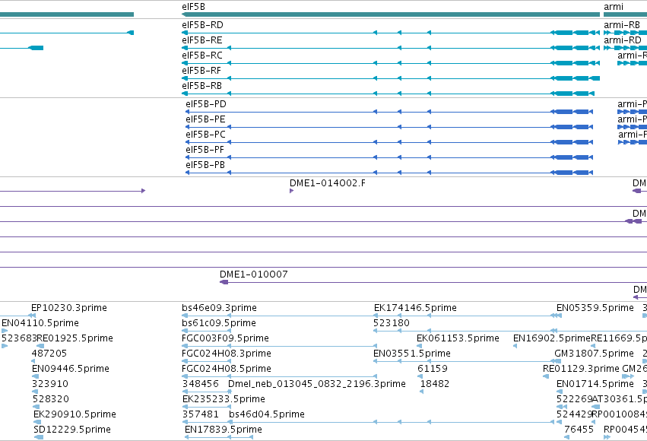This screenshot has height=441, width=647.
Task: Click the 323910 feature label
Action: [50, 384]
